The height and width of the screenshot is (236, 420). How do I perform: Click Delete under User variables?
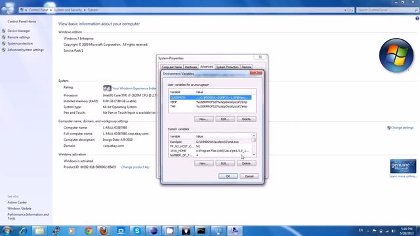247,119
